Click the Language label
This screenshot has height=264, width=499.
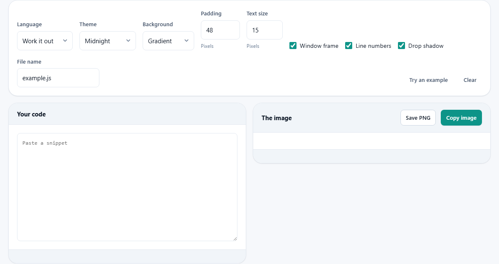click(30, 24)
